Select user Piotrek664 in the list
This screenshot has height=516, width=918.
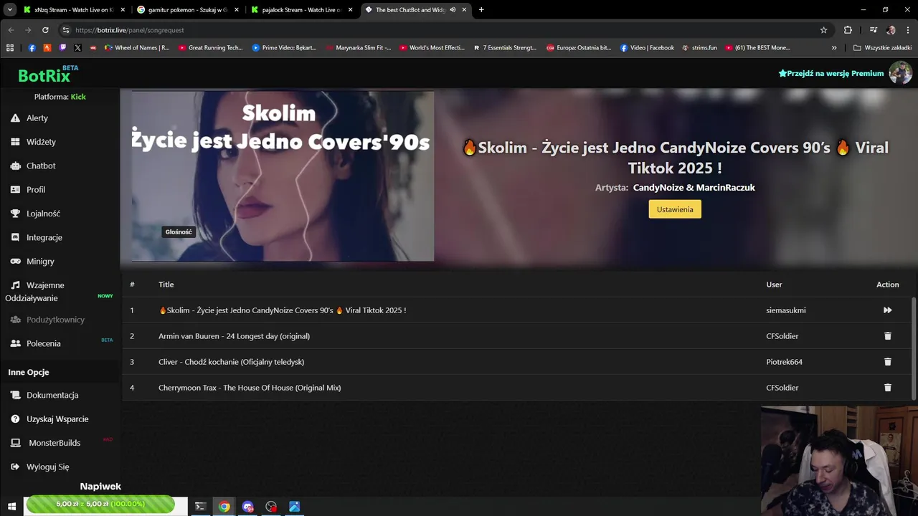coord(784,362)
